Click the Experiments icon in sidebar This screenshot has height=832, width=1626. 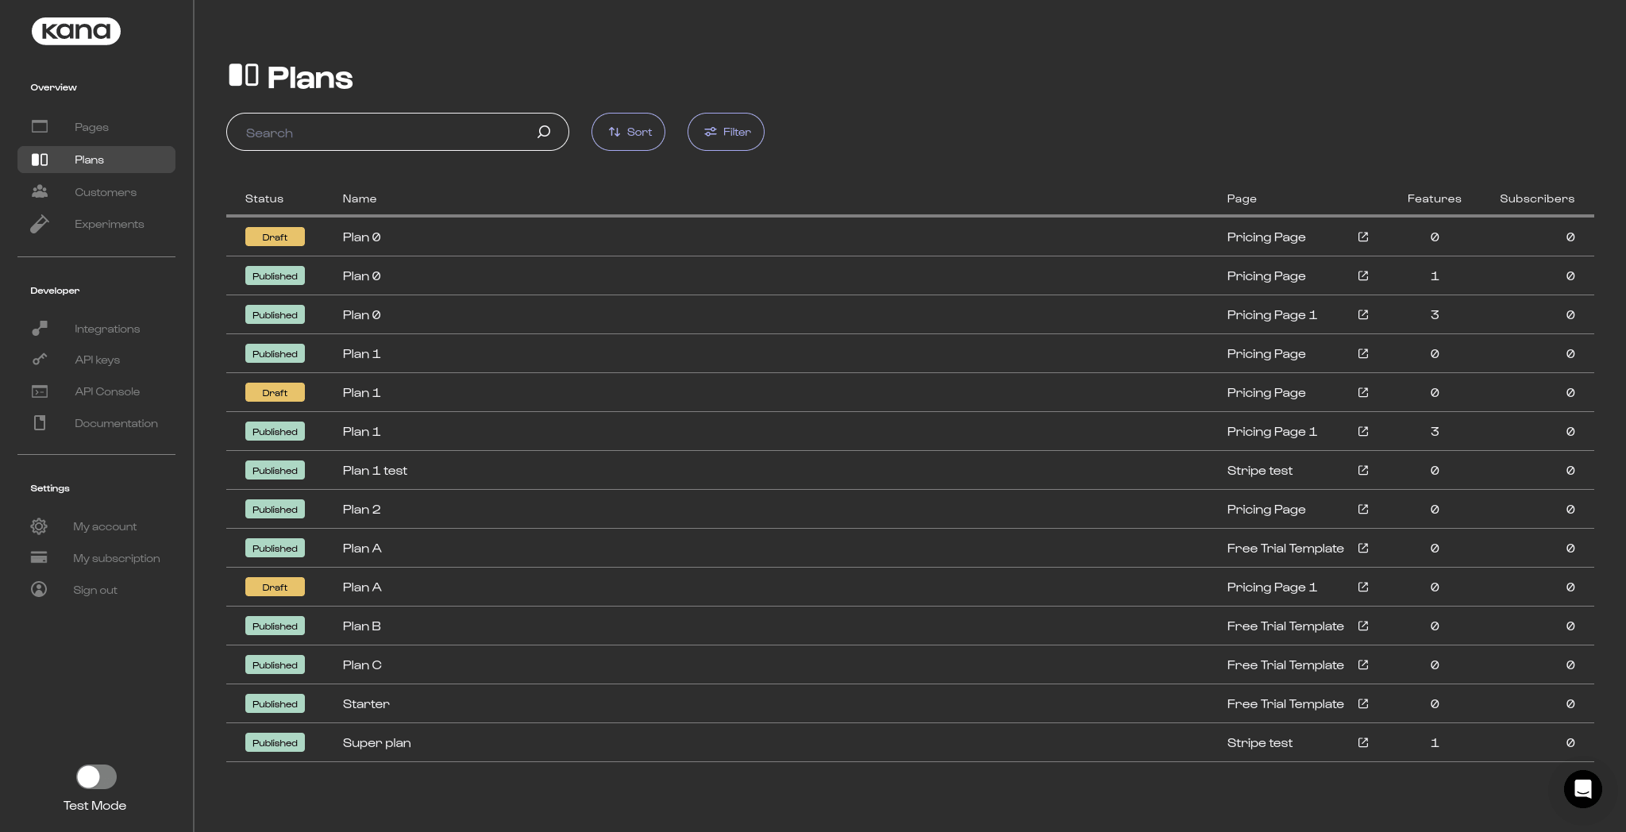[40, 225]
